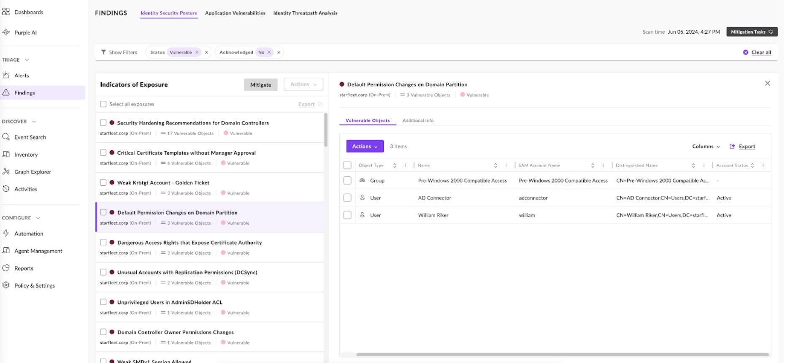Check the Select all exposures checkbox
The image size is (785, 363).
pyautogui.click(x=103, y=104)
